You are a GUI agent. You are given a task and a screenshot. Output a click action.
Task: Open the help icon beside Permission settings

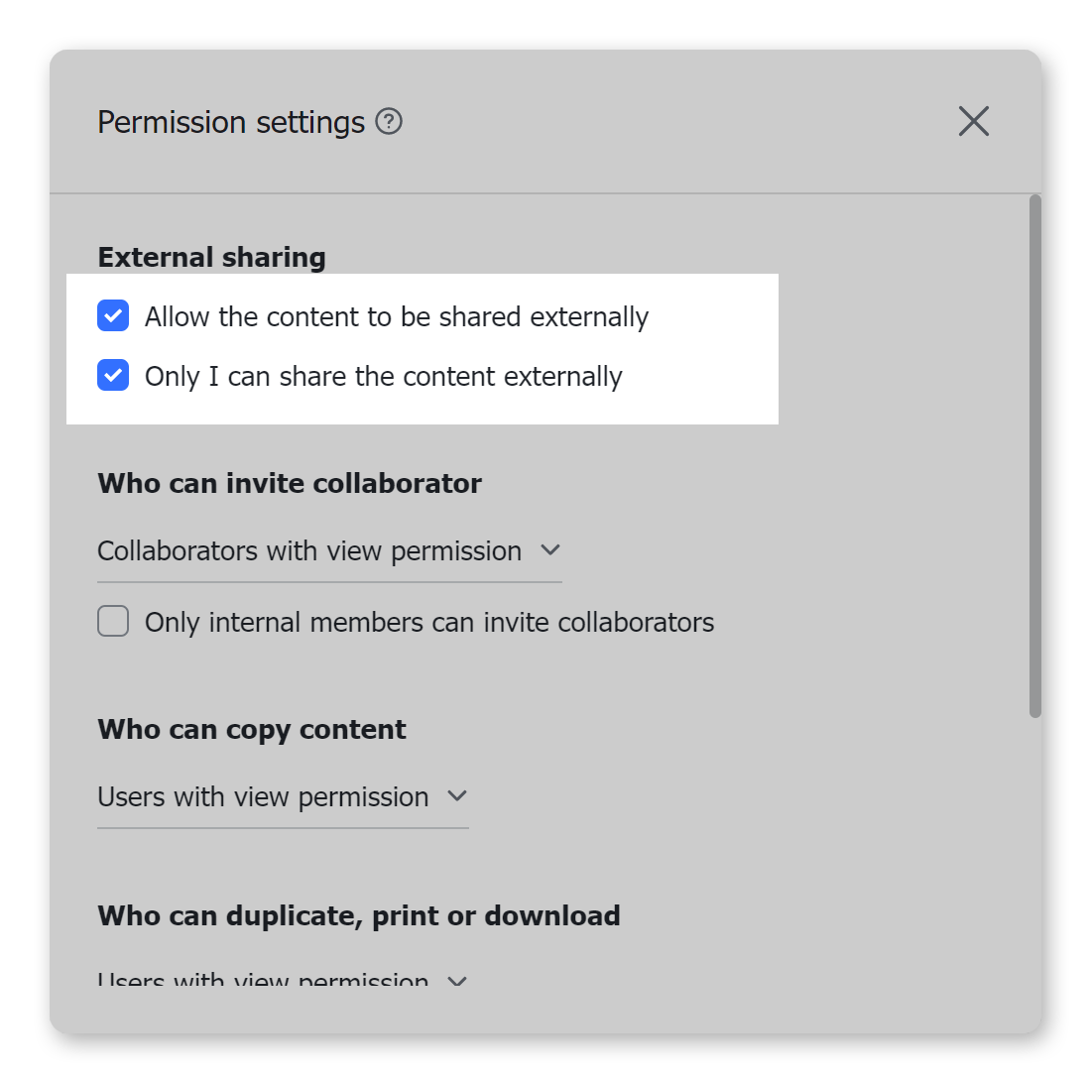389,122
